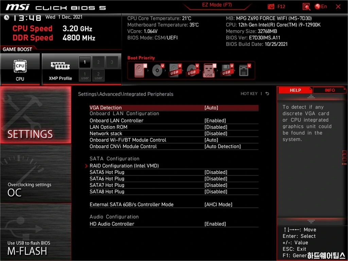
Task: Click the Boot Priority label
Action: 141,58
